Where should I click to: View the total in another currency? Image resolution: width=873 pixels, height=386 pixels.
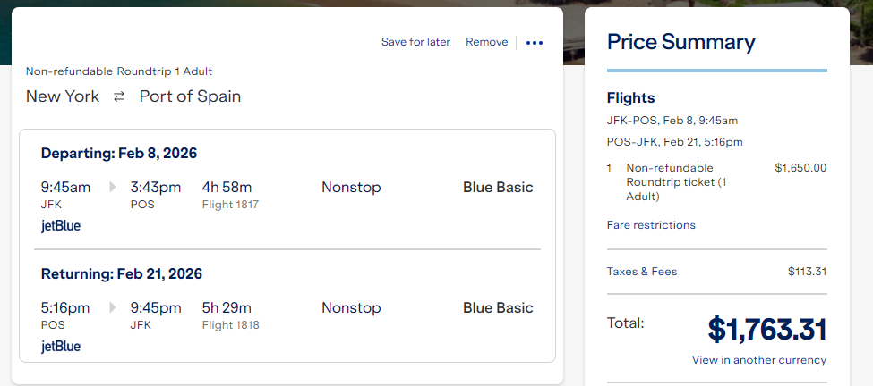coord(759,360)
